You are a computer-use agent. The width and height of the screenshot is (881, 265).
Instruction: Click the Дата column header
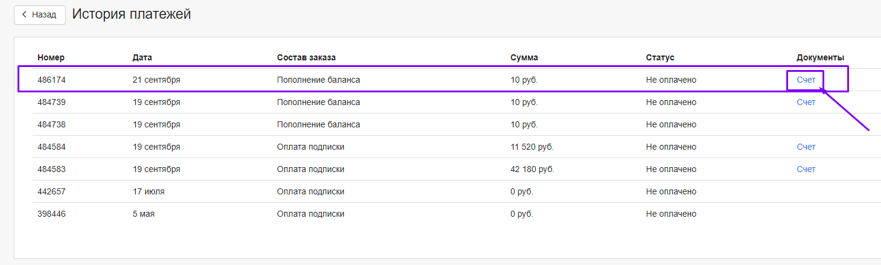142,57
